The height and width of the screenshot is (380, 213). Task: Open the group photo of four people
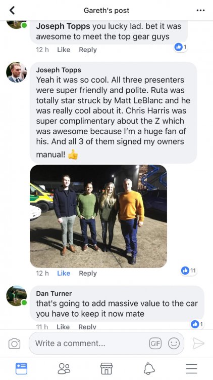(x=98, y=216)
